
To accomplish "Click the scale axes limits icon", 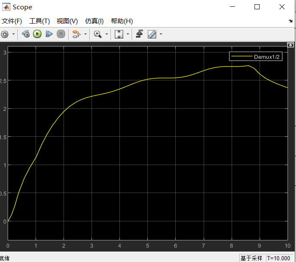I will [x=119, y=34].
